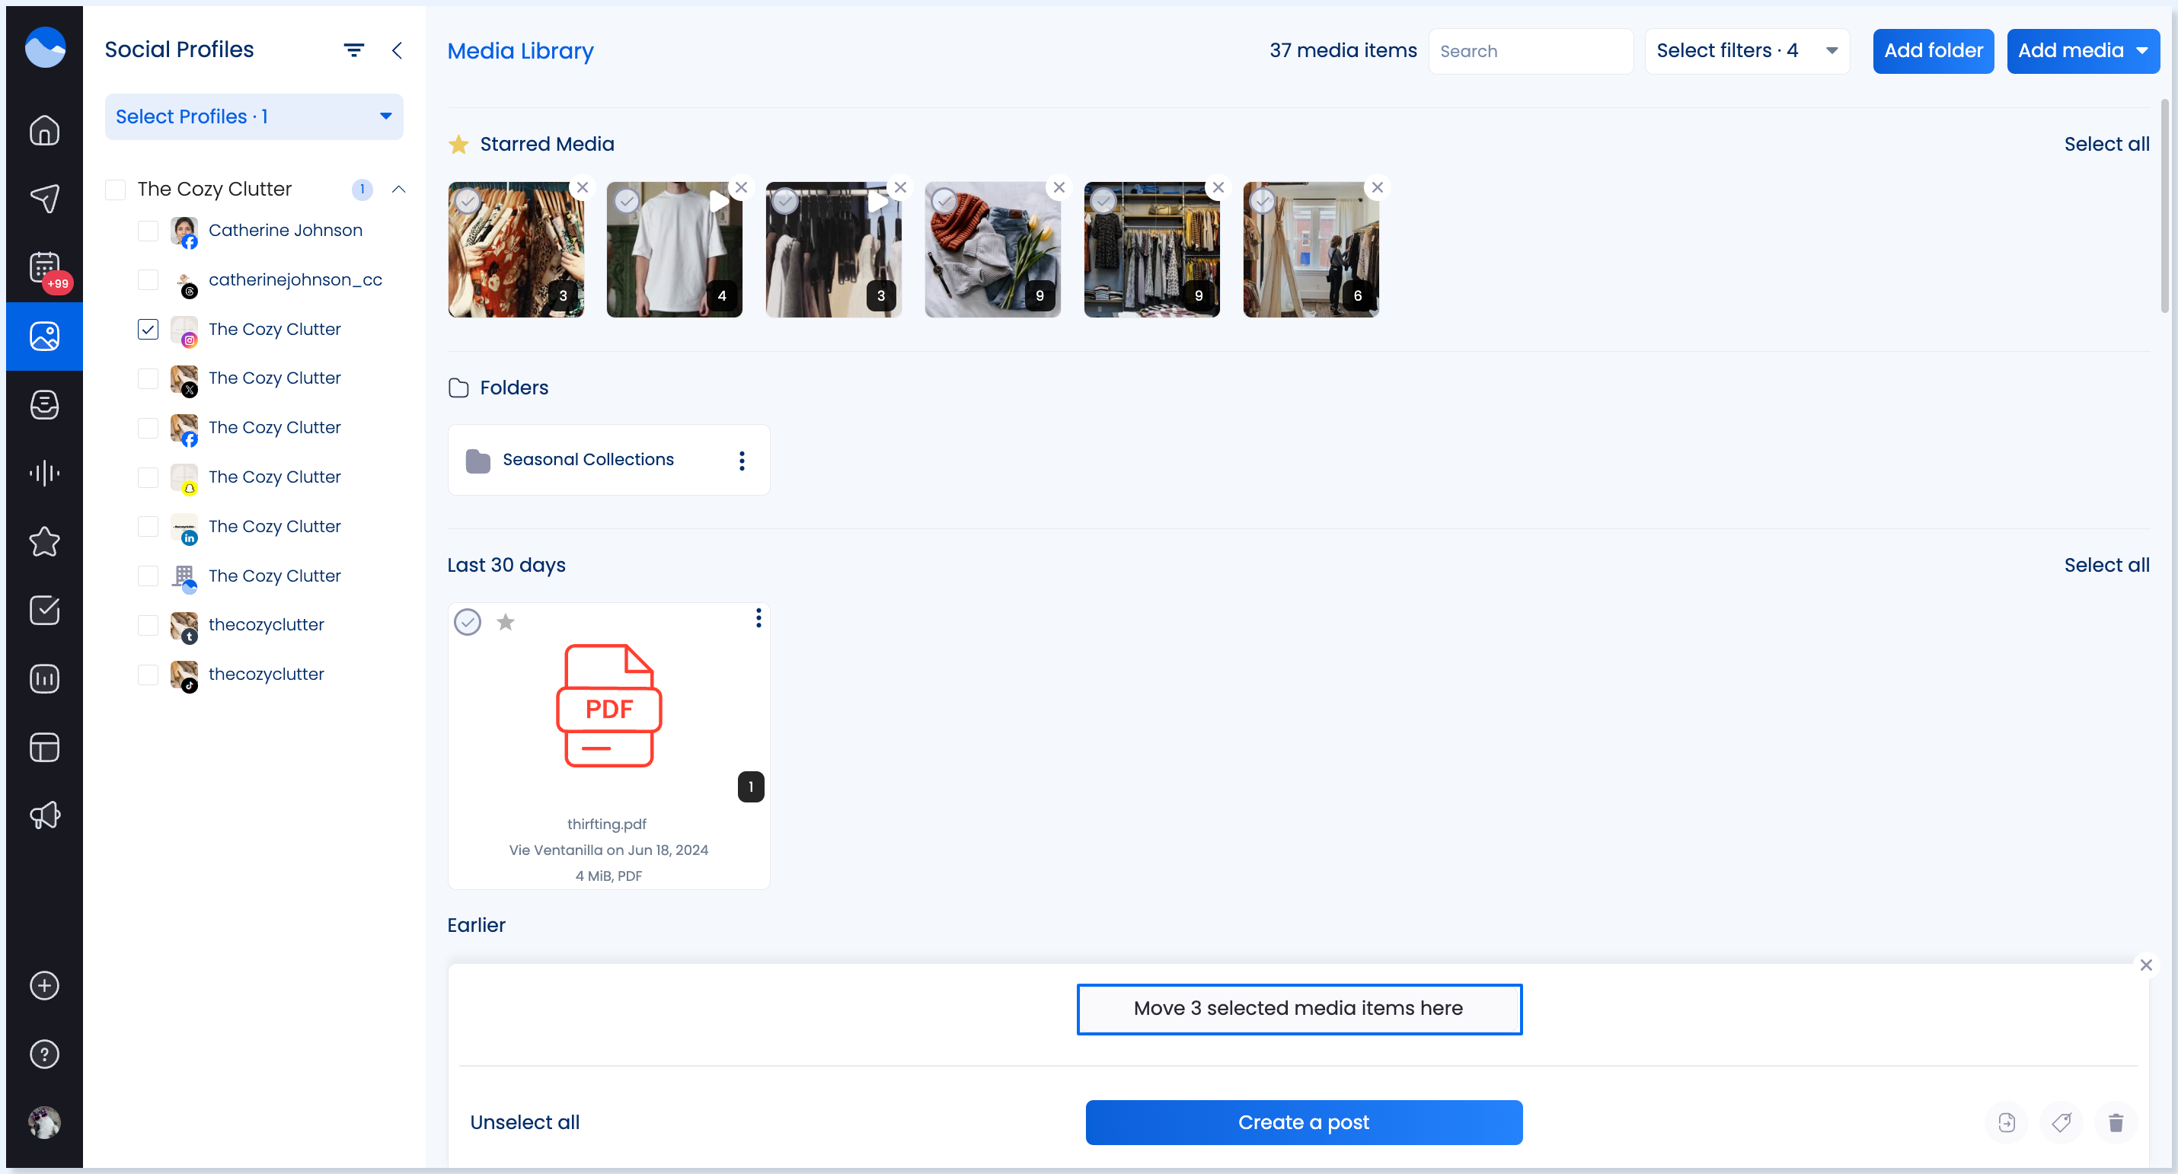2178x1174 pixels.
Task: Click the move-to-folder icon in the selection bar
Action: click(x=2007, y=1122)
